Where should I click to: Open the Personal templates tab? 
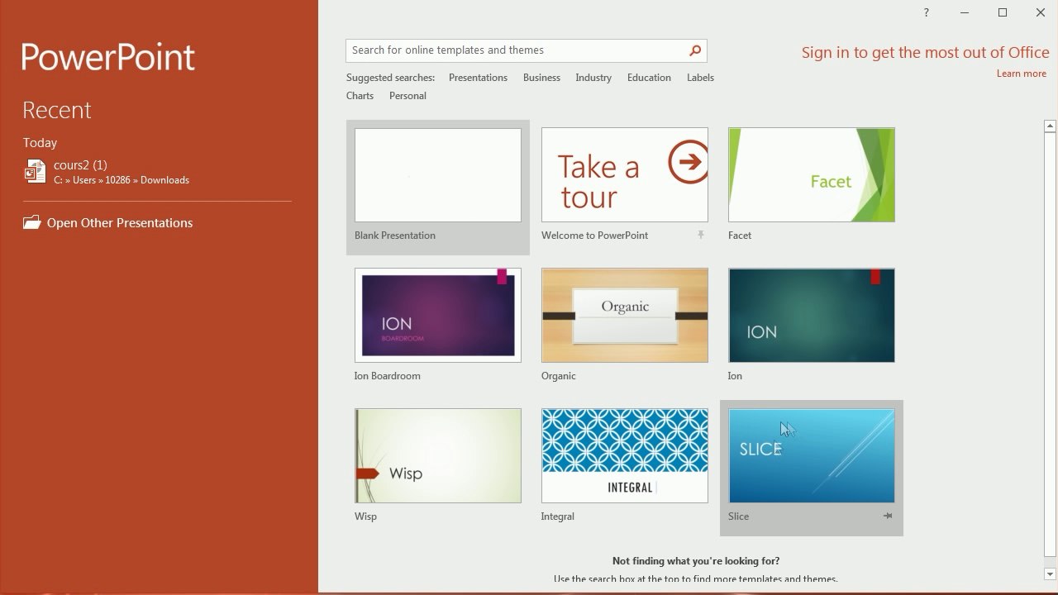click(407, 96)
